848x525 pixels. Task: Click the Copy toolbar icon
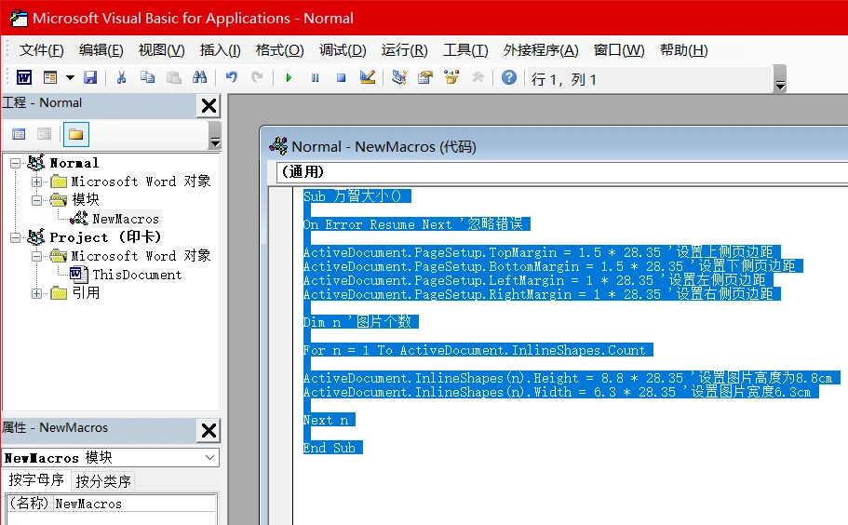pos(147,78)
